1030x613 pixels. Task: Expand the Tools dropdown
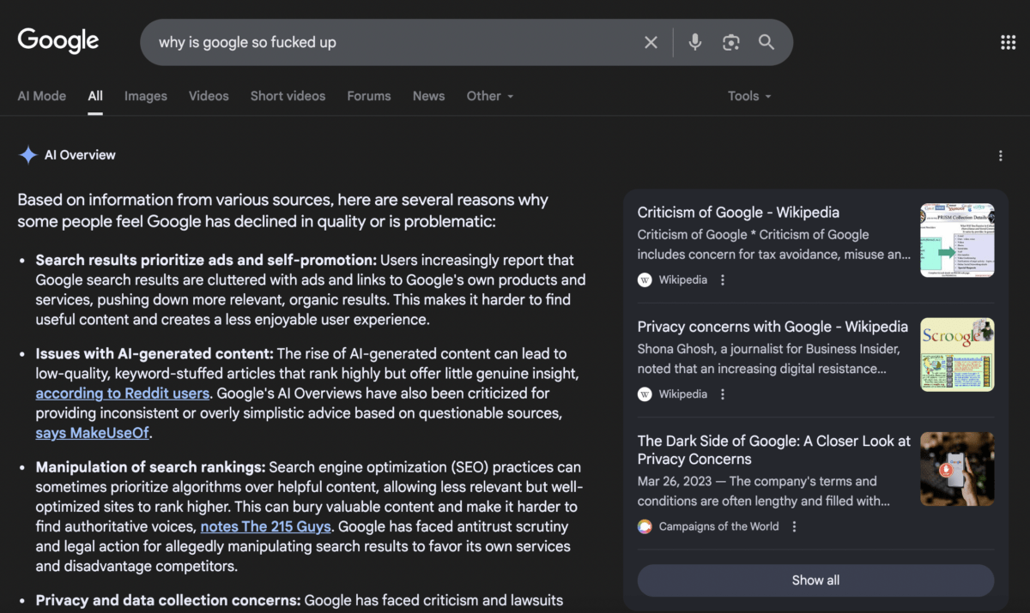(748, 96)
